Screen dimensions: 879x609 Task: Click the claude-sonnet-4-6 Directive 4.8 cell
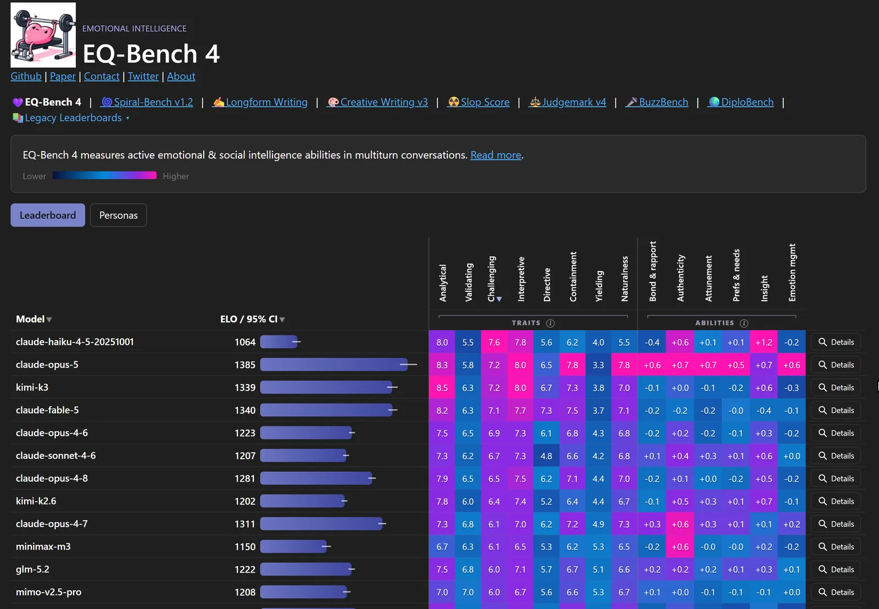[546, 456]
